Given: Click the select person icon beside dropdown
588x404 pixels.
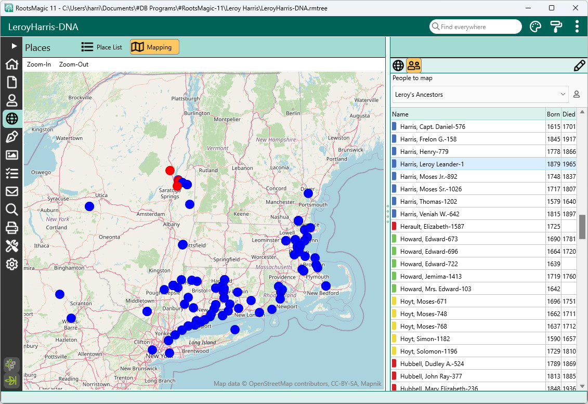Looking at the screenshot, I should pos(577,95).
